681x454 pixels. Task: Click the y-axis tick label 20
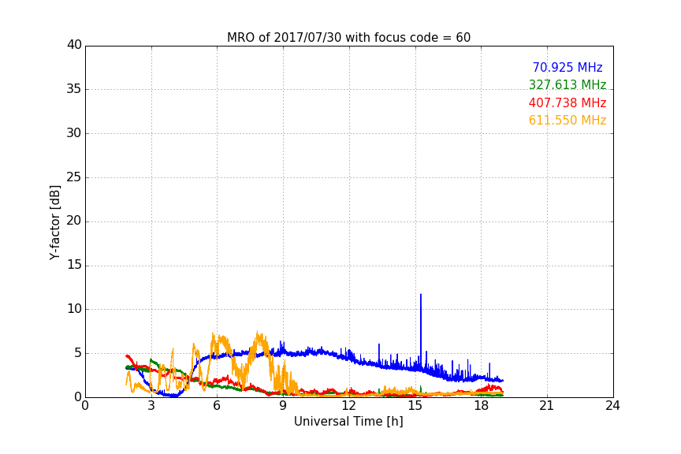(x=74, y=221)
